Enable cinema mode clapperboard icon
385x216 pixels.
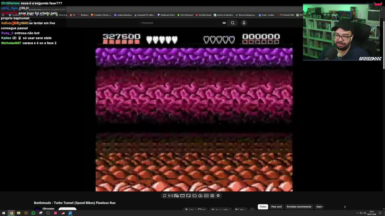[x=182, y=196]
